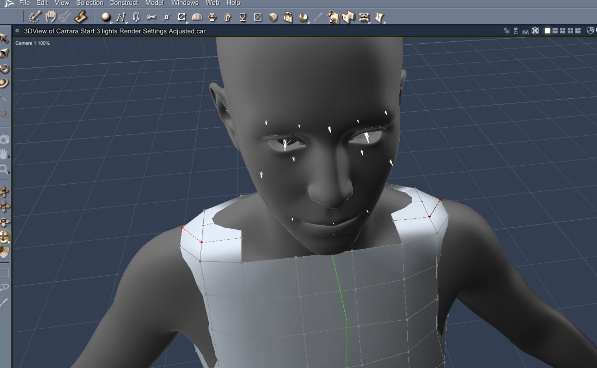
Task: Activate the rotate tool in sidebar
Action: click(x=4, y=68)
